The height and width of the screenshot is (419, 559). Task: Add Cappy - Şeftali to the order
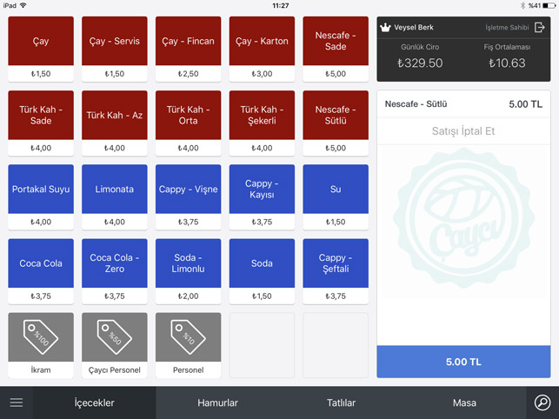(336, 263)
